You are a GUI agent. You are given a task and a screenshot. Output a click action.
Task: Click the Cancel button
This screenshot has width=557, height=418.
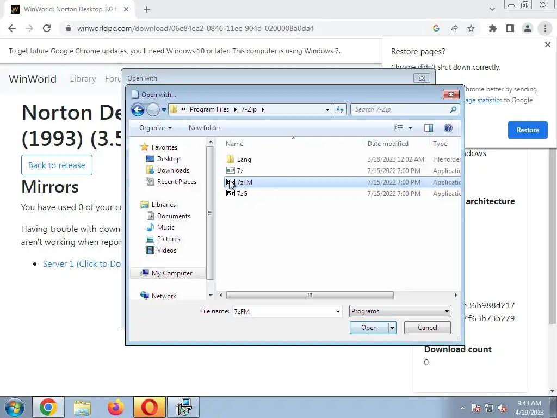428,328
